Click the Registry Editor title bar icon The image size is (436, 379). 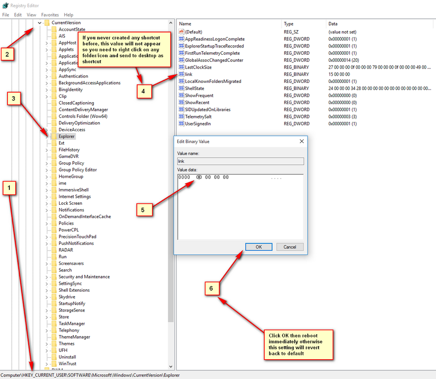[x=5, y=5]
